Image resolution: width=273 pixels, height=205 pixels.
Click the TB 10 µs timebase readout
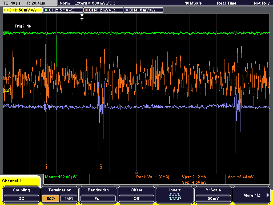[x=12, y=3]
